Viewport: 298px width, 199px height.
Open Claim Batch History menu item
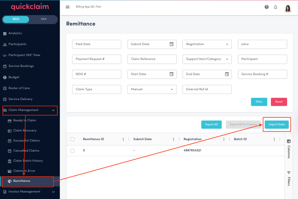coord(28,161)
